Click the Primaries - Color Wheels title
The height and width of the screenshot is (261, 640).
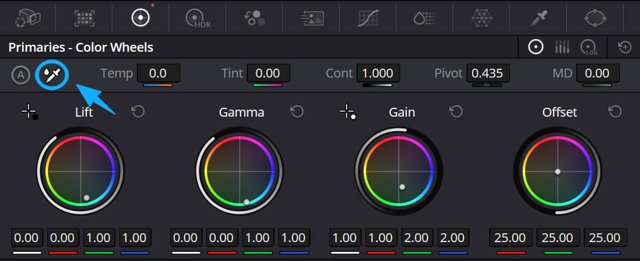click(81, 47)
